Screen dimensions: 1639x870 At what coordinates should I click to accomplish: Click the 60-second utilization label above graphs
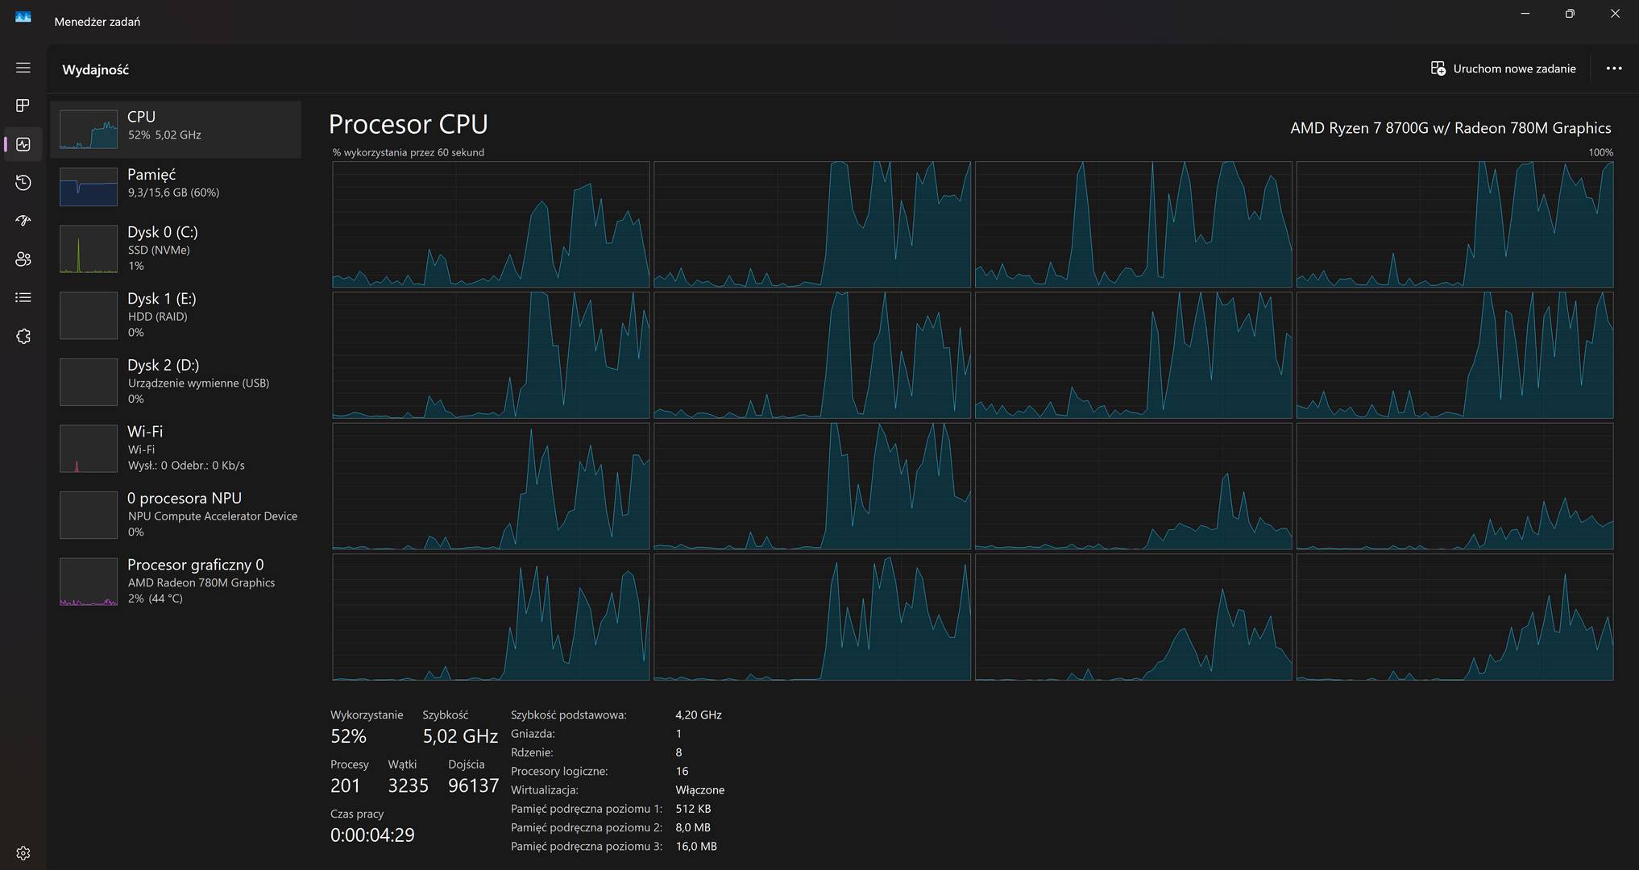point(409,152)
